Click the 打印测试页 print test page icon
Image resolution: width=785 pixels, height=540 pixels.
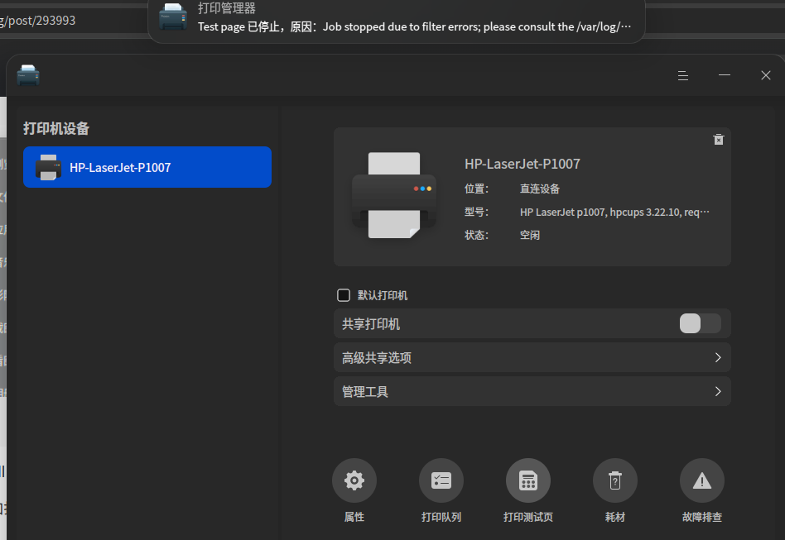tap(528, 480)
